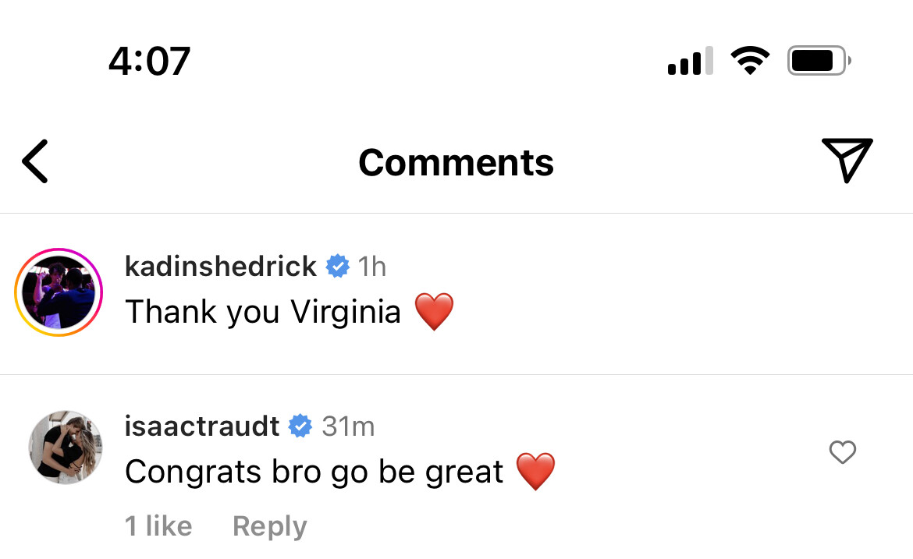The height and width of the screenshot is (559, 913).
Task: Reply to isaactraudt's comment
Action: [x=269, y=527]
